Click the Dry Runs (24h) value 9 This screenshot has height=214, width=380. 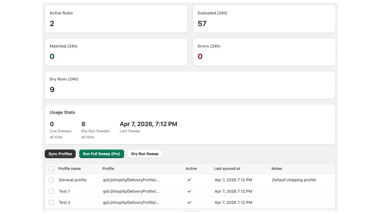(52, 89)
